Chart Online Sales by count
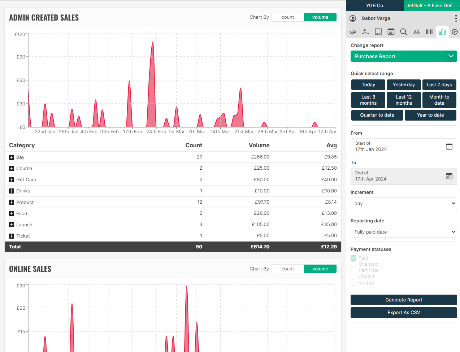 click(x=288, y=269)
